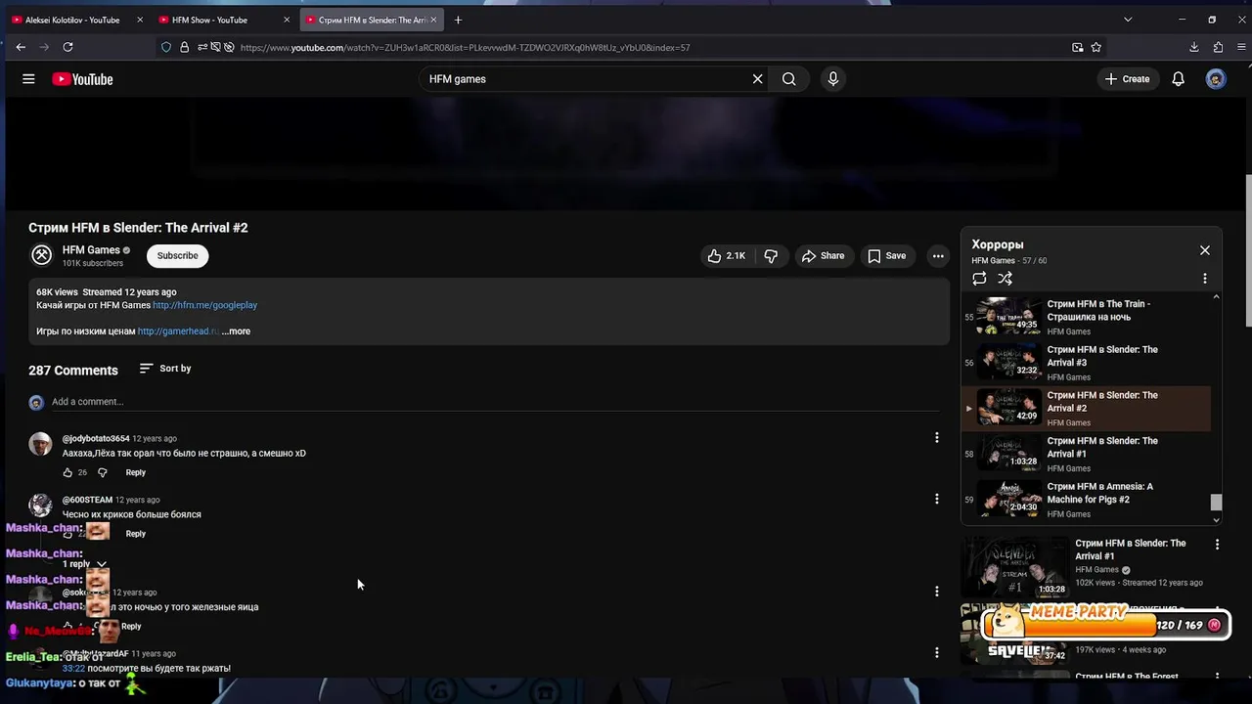The height and width of the screenshot is (704, 1252).
Task: Open a new browser tab
Action: [458, 20]
